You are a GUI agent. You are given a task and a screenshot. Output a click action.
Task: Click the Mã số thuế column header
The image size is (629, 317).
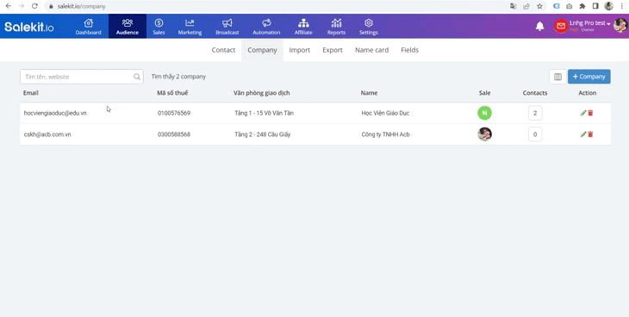click(172, 93)
